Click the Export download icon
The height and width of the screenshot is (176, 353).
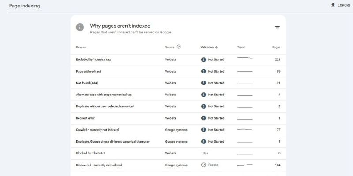point(333,5)
